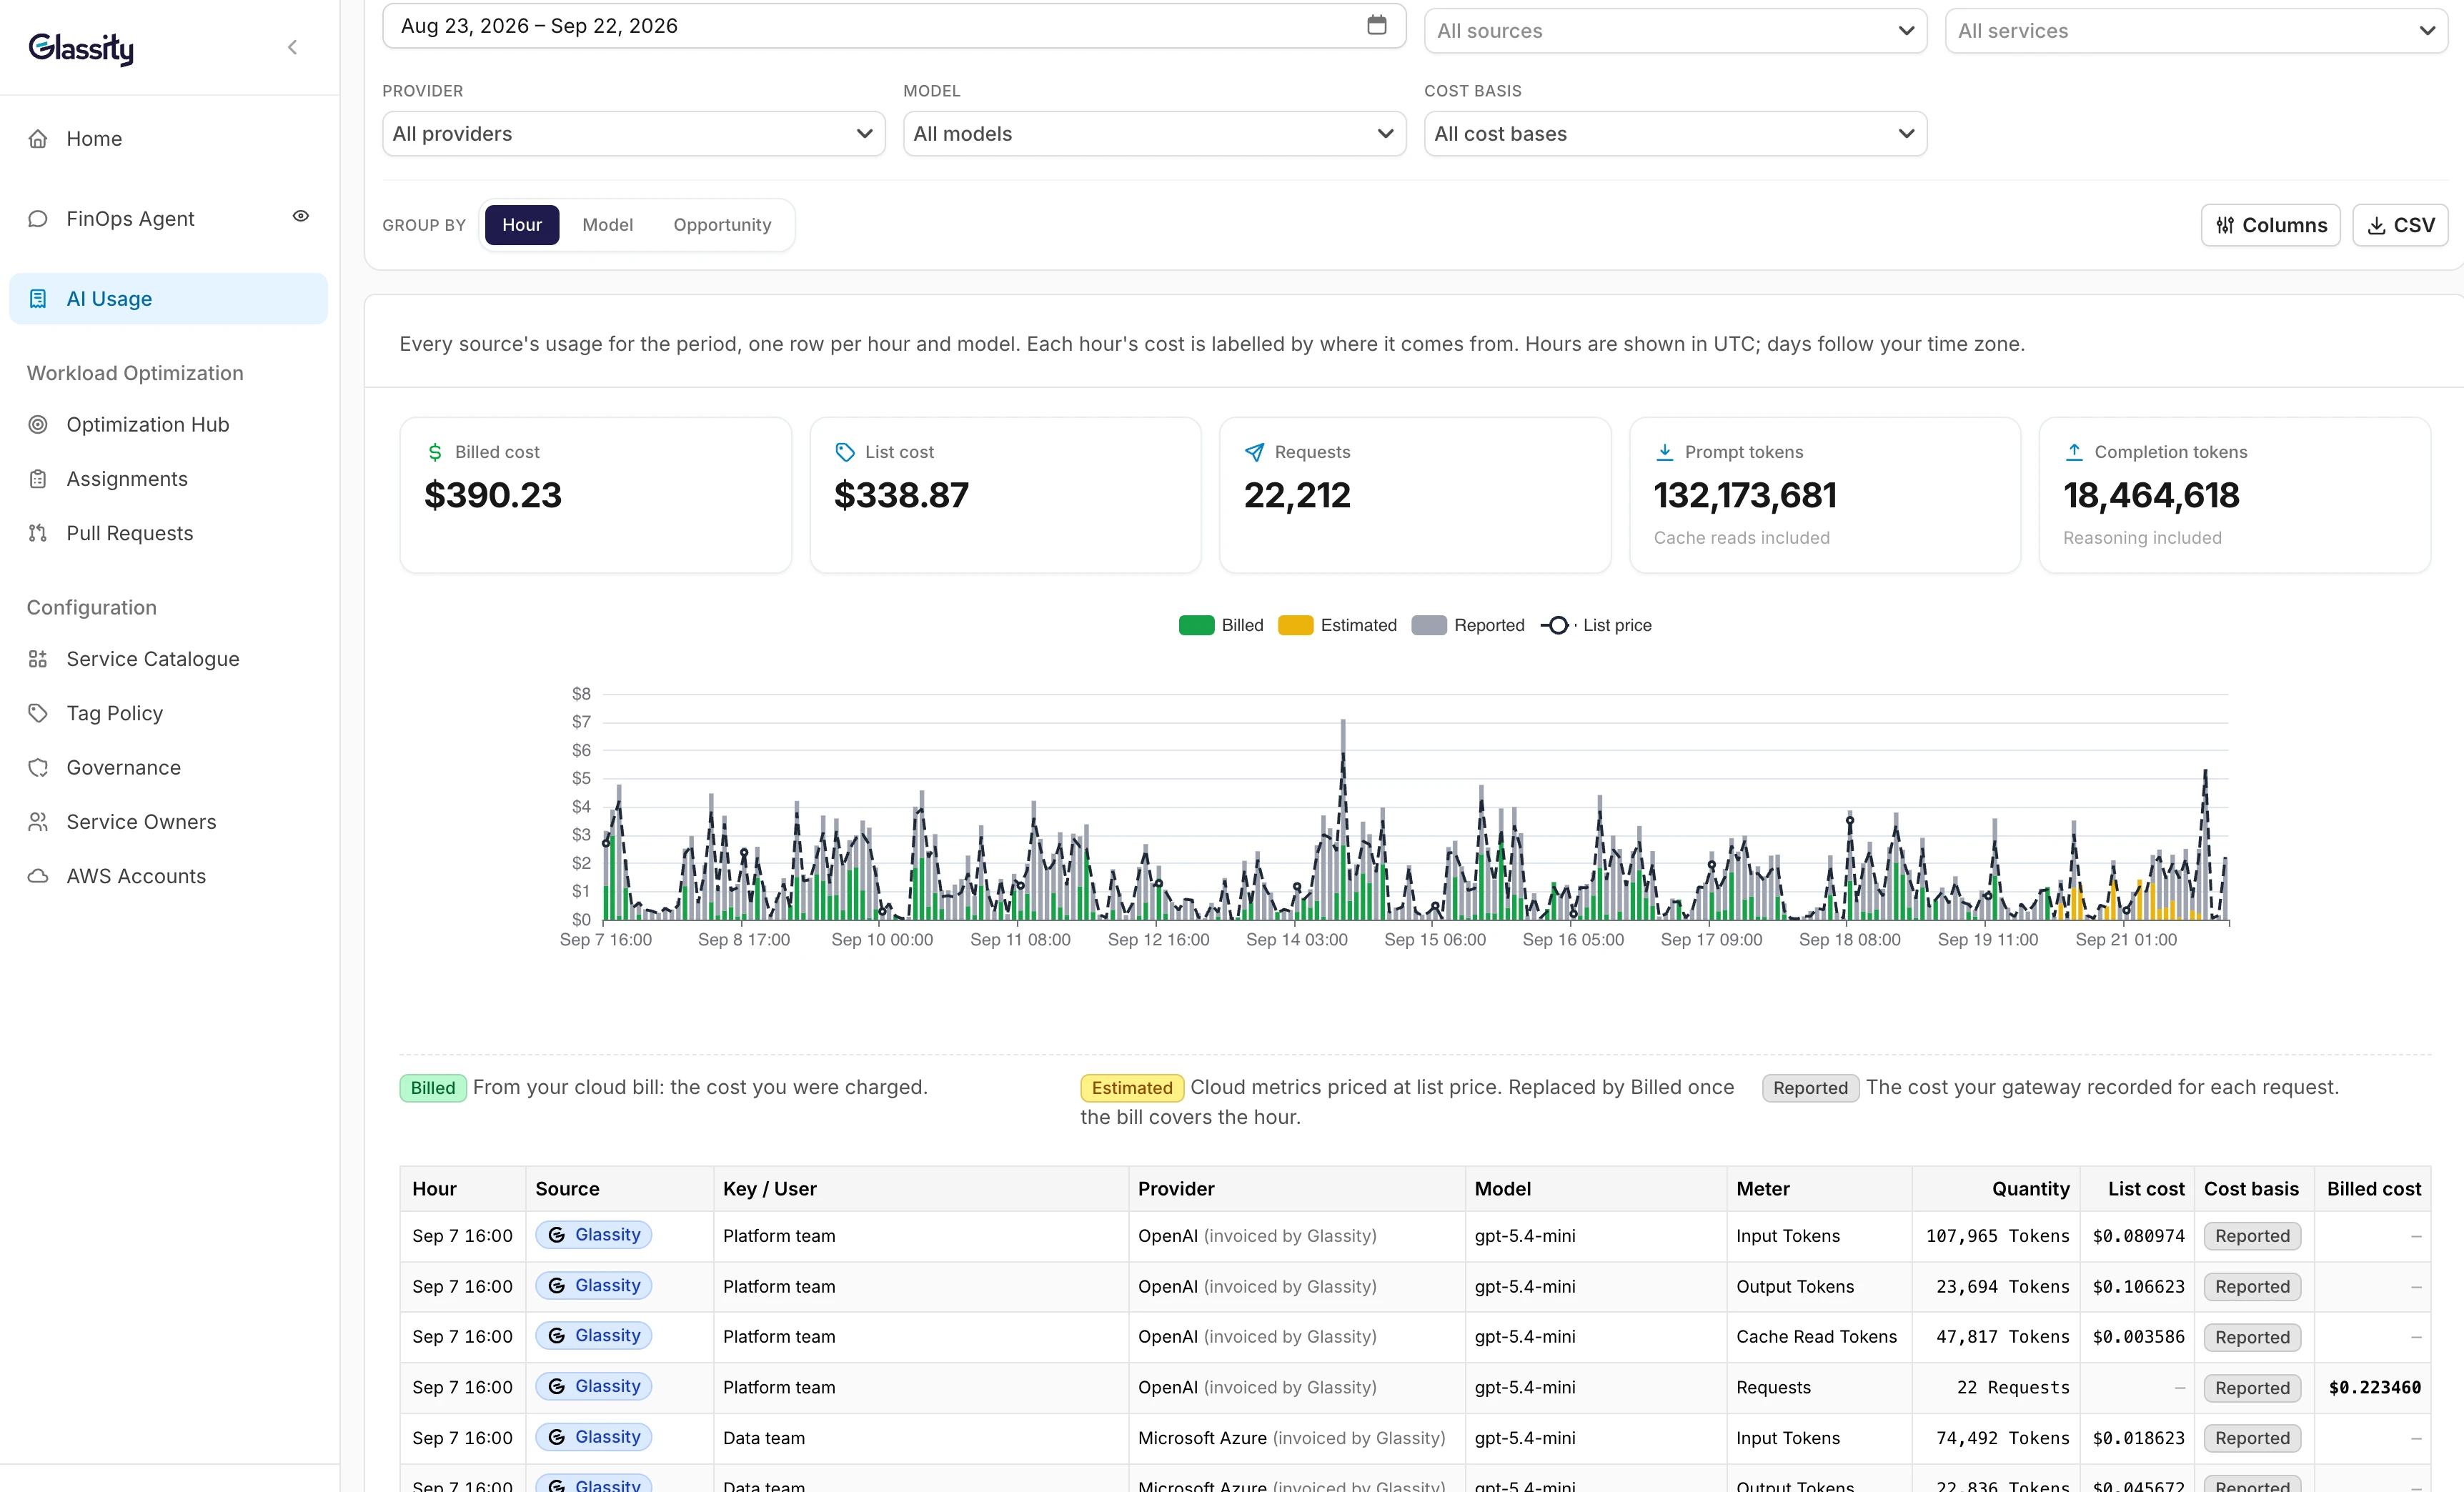This screenshot has height=1492, width=2464.
Task: Click the Service Catalogue grid icon
Action: tap(38, 659)
